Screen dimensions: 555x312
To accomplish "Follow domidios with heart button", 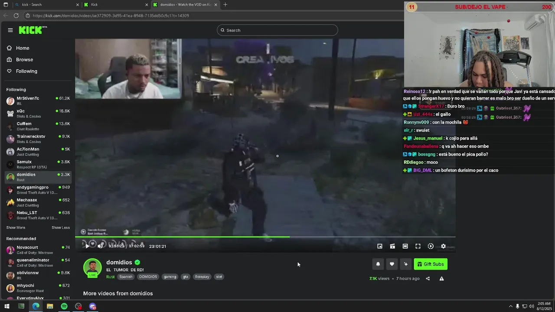I will pos(392,264).
